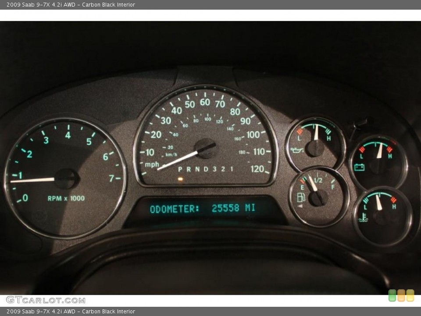
Task: Click the 160 km/h inner marking
Action: pyautogui.click(x=238, y=139)
